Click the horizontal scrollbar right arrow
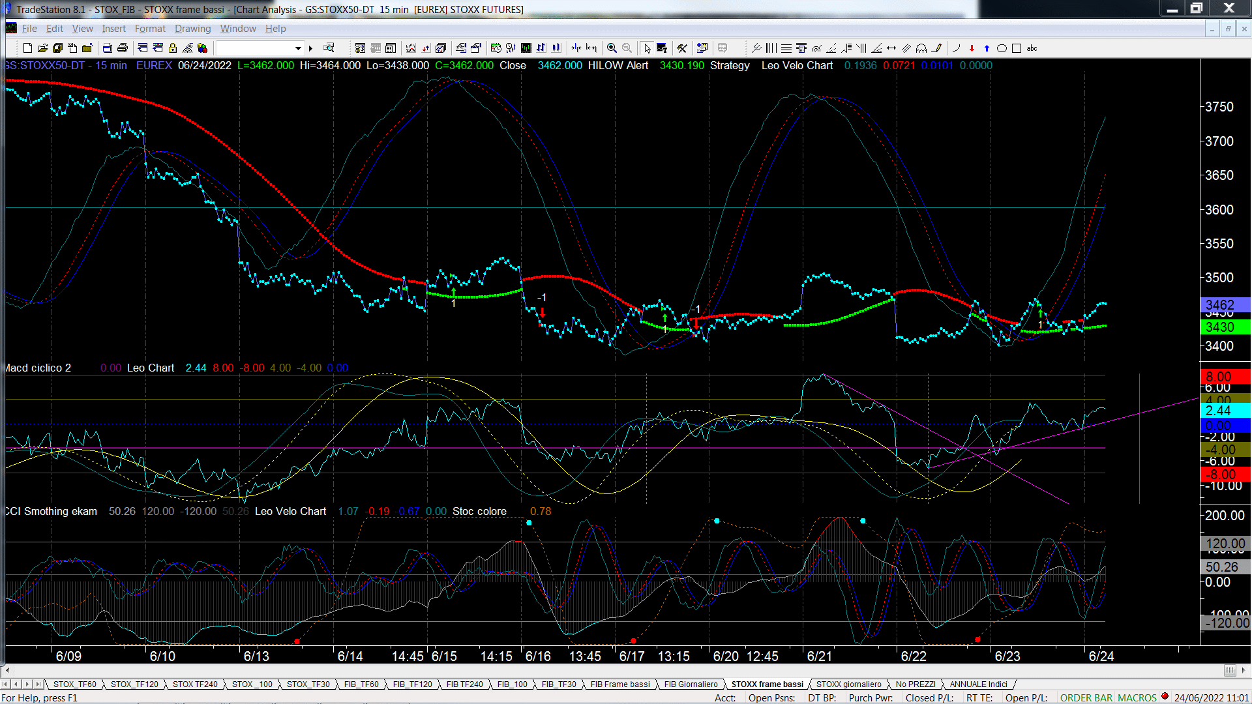This screenshot has width=1252, height=704. (1244, 670)
